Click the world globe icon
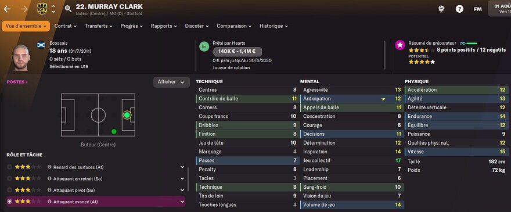511x212 pixels. [x=441, y=9]
